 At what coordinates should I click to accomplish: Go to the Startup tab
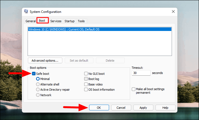[69, 21]
